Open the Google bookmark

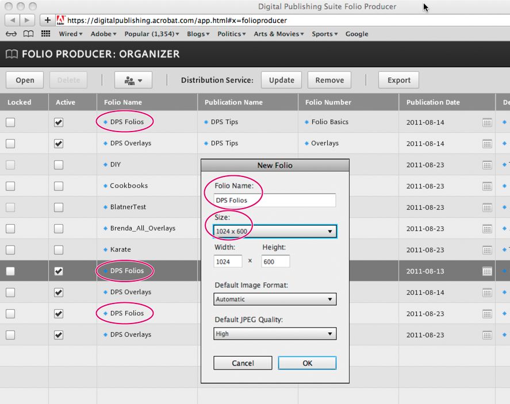click(x=357, y=34)
